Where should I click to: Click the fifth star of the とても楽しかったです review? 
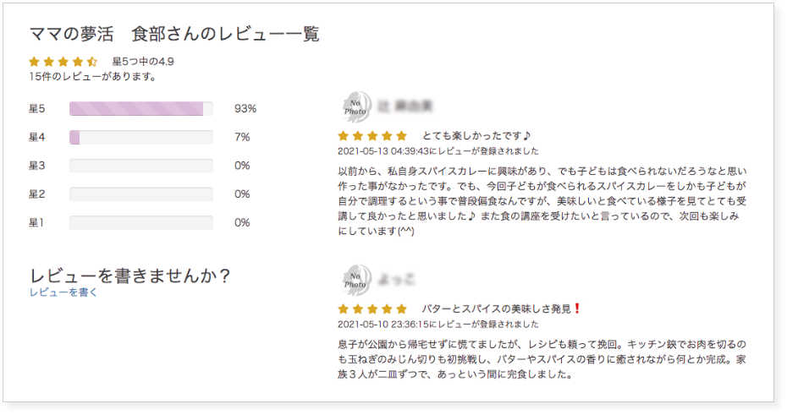(x=401, y=136)
